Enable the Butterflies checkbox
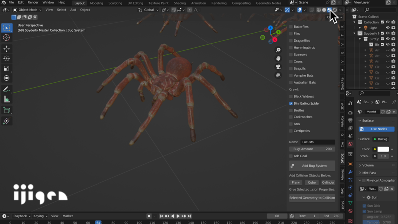Screen dimensions: 398x224 point(291,27)
